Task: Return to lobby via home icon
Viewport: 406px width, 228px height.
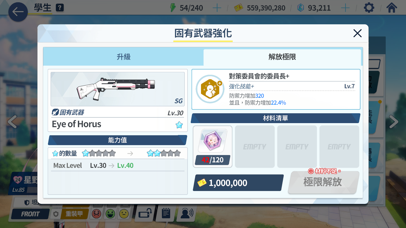Action: coord(392,8)
